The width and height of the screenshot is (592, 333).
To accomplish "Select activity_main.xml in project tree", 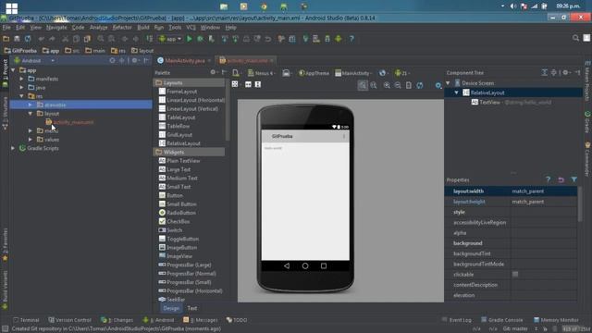I will click(69, 122).
